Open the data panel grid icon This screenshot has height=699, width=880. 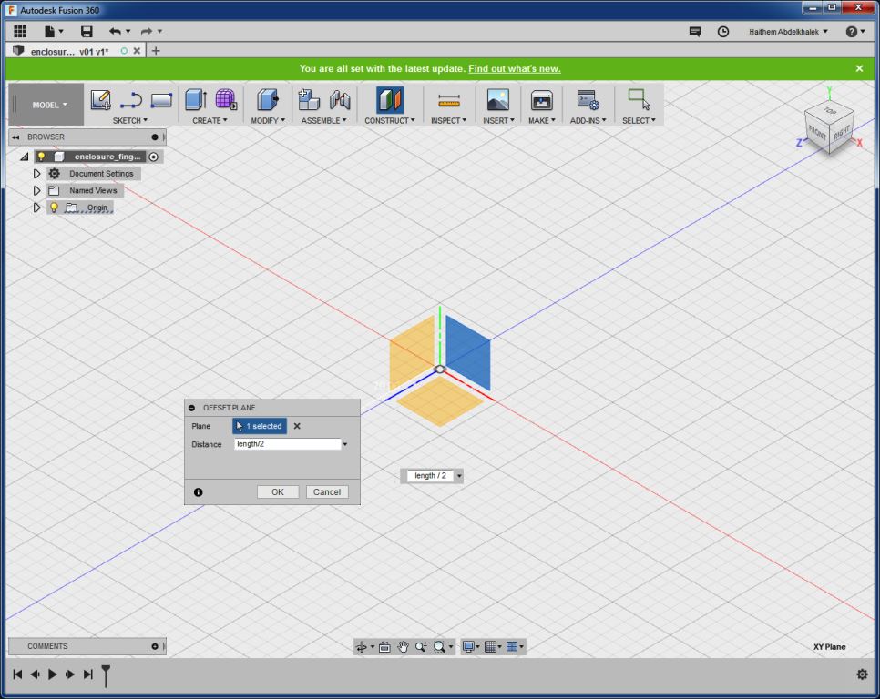point(20,31)
